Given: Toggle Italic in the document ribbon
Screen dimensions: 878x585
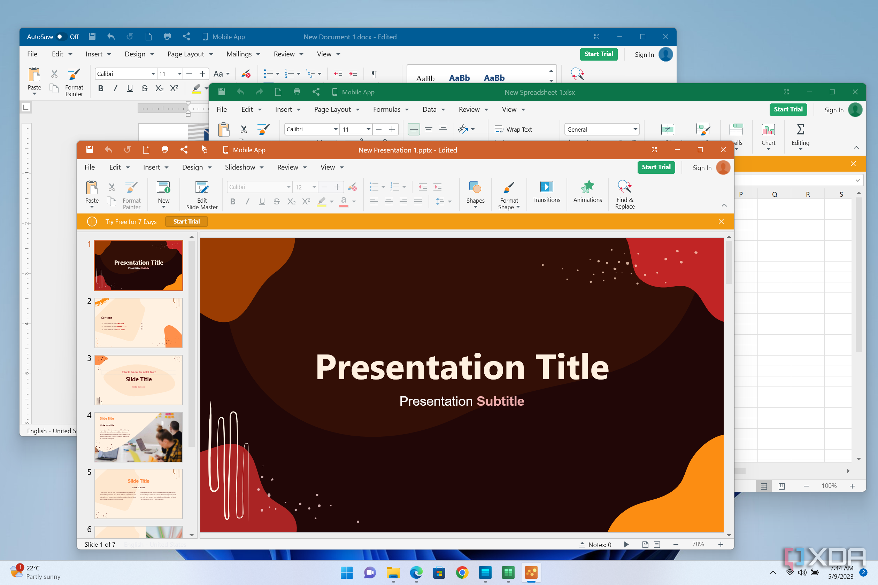Looking at the screenshot, I should click(115, 88).
